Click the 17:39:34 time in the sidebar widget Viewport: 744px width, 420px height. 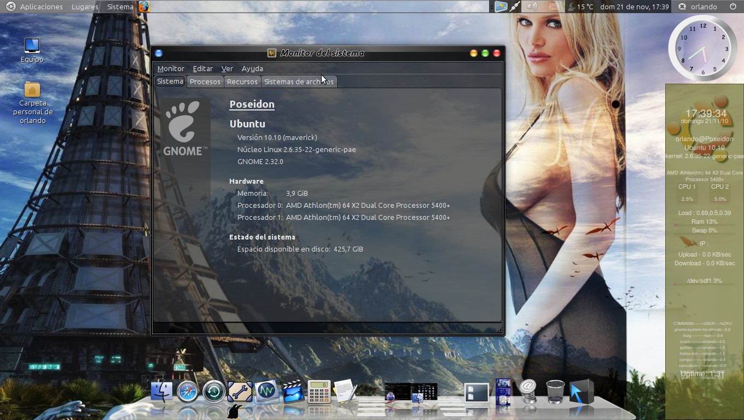pyautogui.click(x=706, y=113)
